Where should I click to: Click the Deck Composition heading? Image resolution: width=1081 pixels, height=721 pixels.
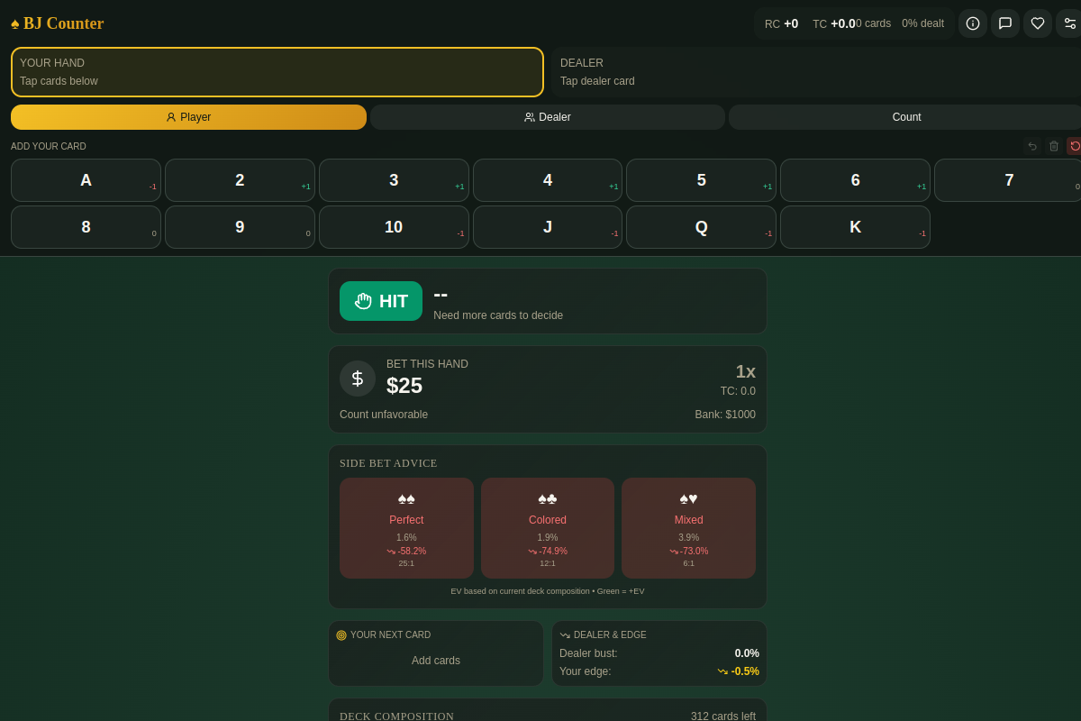point(397,716)
